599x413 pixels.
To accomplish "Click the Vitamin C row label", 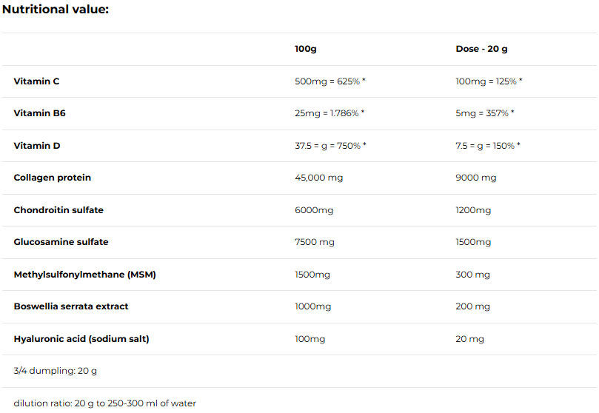I will 36,81.
